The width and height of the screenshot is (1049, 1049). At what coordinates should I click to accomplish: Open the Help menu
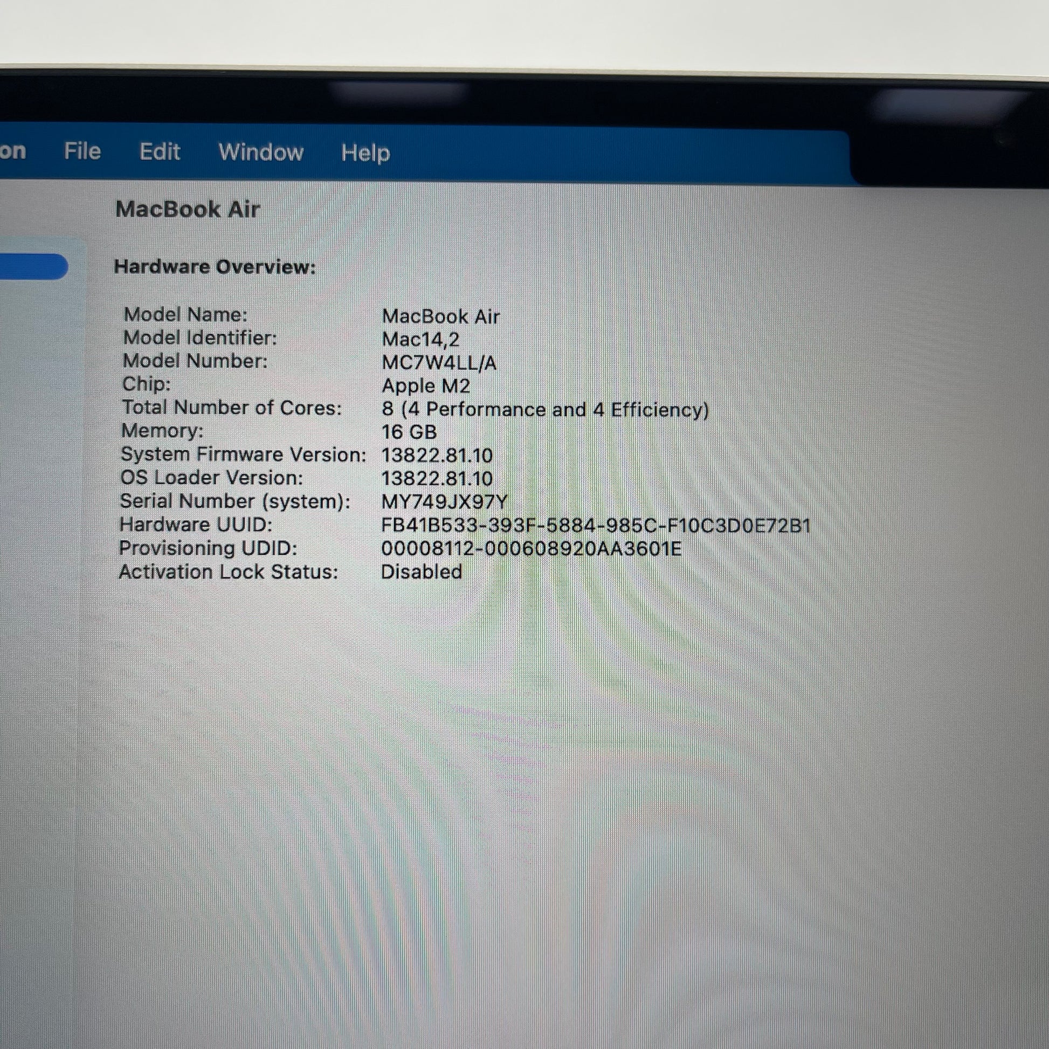(365, 153)
